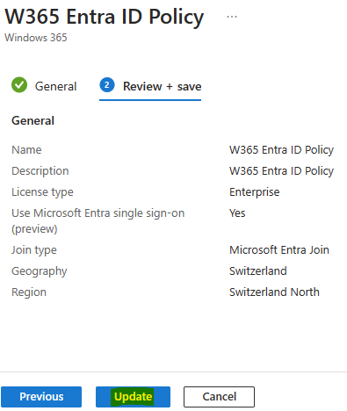Switch to the General tab
Viewport: 347px width, 411px height.
[x=55, y=86]
